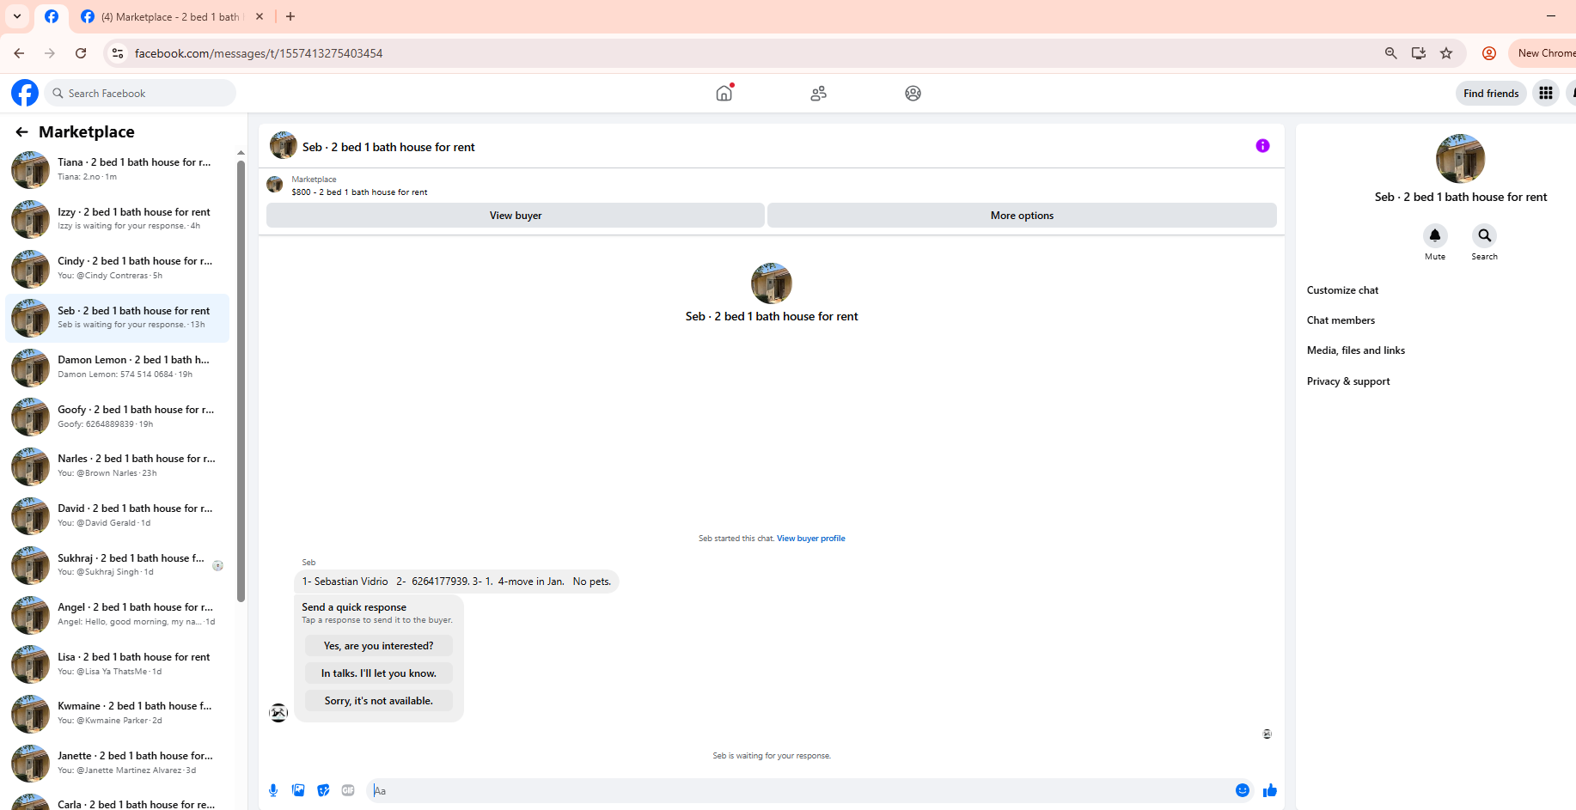Search within conversation using magnifier icon

pos(1484,235)
